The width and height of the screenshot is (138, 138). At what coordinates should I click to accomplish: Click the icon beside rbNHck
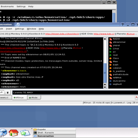tap(110, 78)
